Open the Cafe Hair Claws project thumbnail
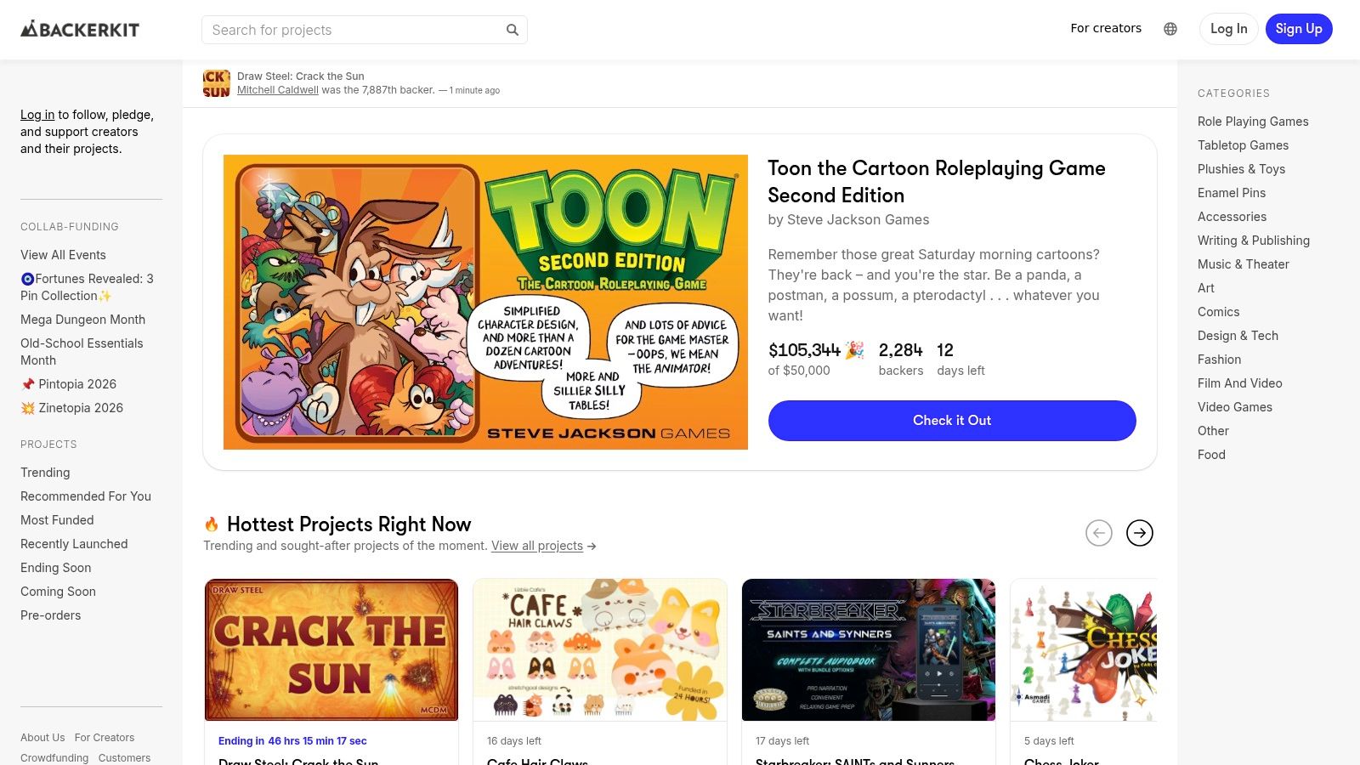 [x=600, y=650]
